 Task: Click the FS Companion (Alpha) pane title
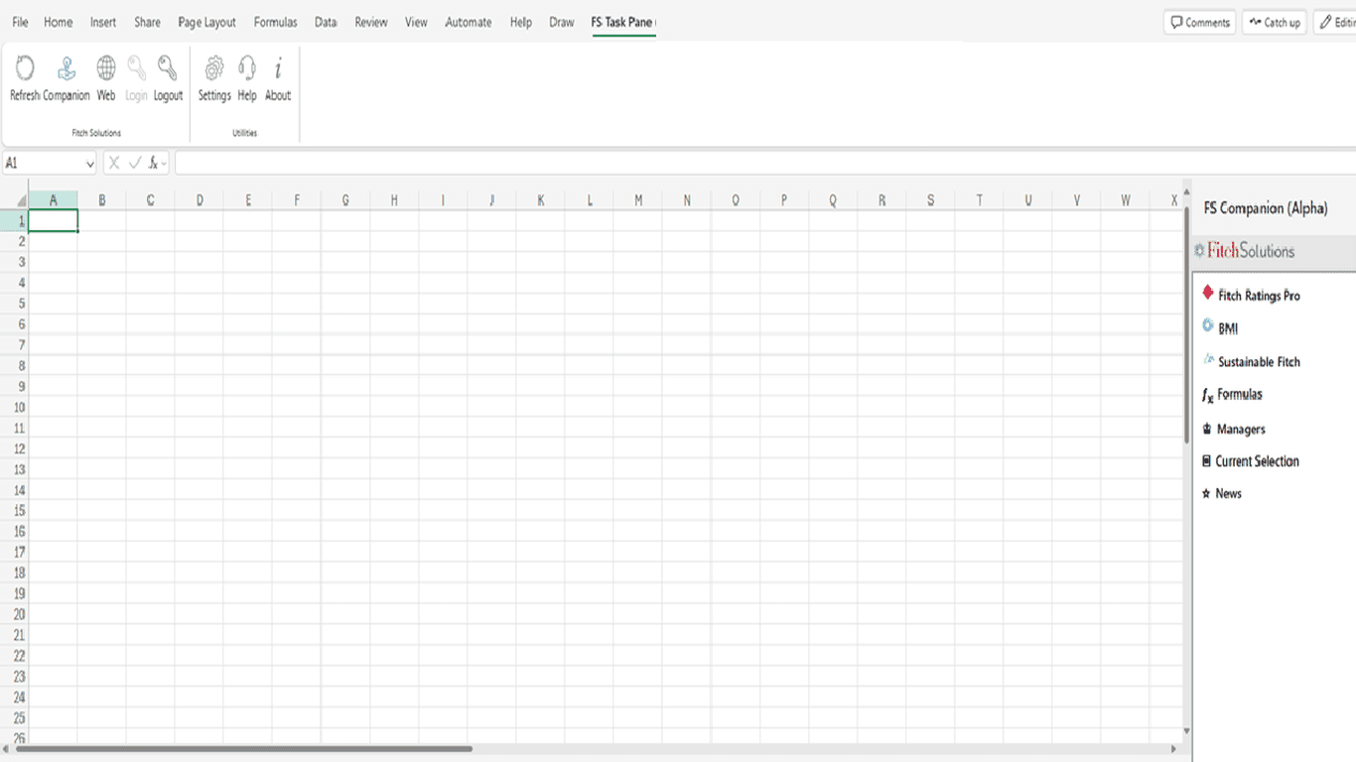coord(1266,208)
